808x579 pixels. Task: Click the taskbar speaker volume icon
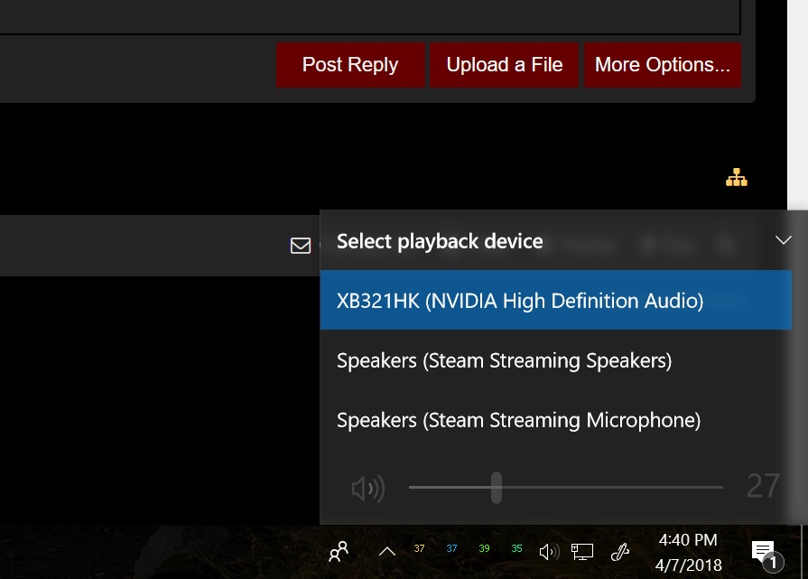point(549,552)
